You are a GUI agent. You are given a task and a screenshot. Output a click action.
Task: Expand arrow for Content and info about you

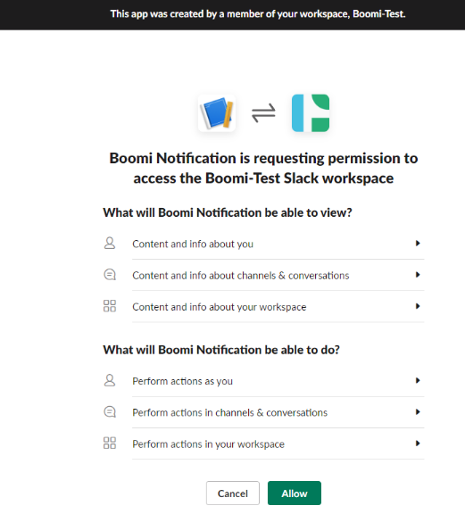click(x=418, y=244)
